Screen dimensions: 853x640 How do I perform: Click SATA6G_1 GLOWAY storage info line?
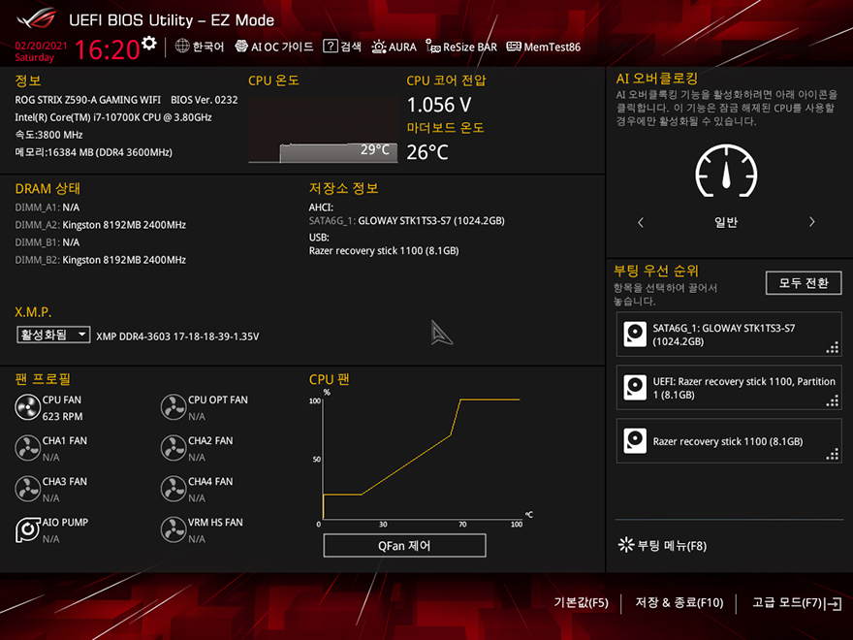click(x=407, y=221)
